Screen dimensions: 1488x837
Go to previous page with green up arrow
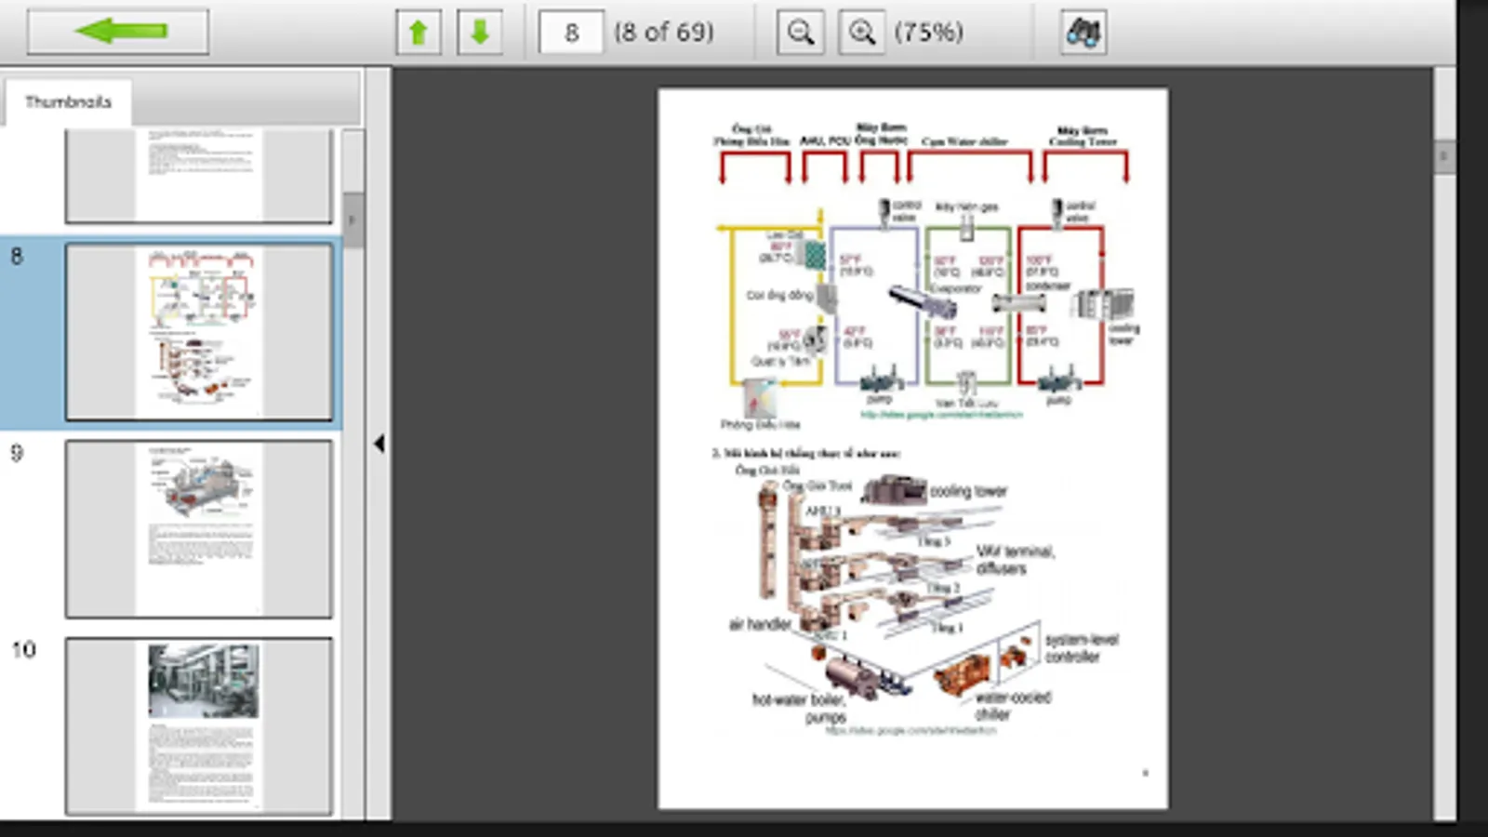(x=418, y=31)
